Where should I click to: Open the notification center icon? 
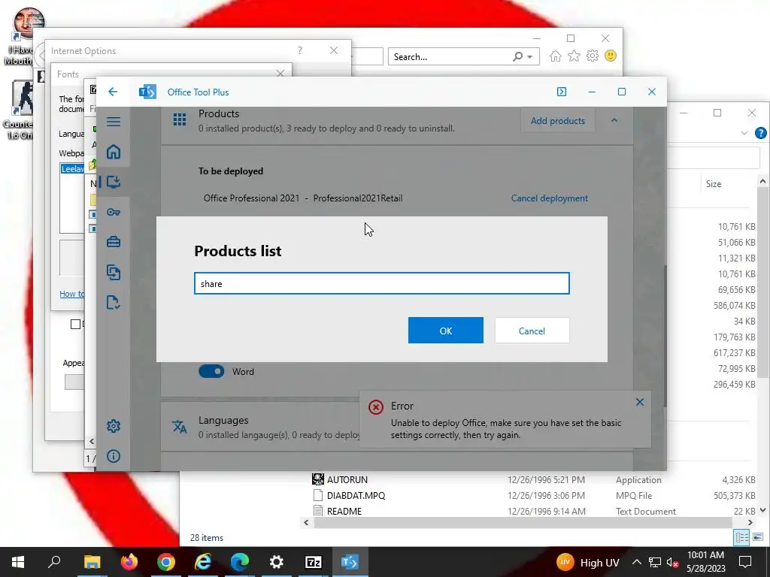point(745,562)
